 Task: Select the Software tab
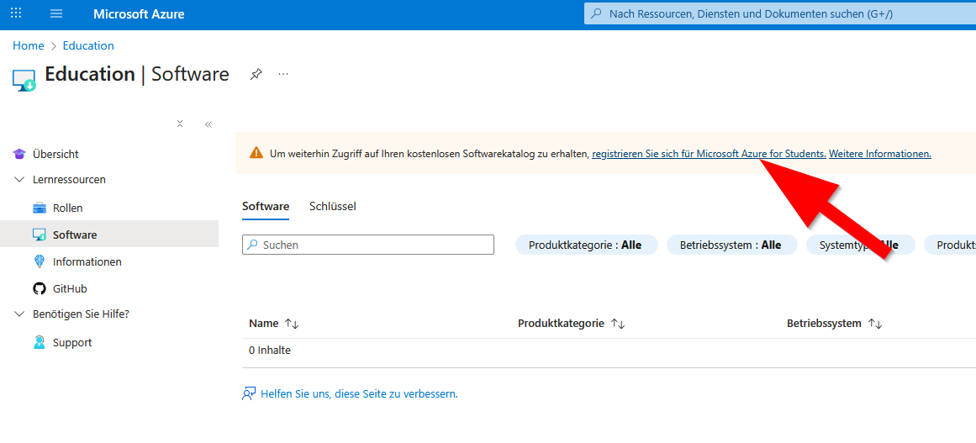coord(265,206)
